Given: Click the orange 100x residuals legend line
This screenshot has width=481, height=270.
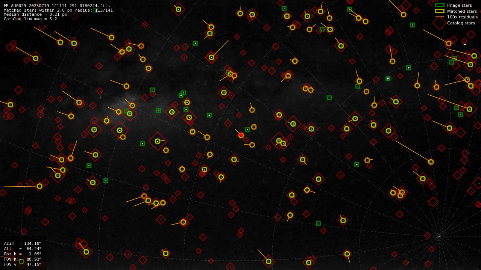Looking at the screenshot, I should coord(440,17).
